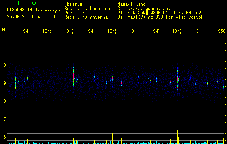Select Shibukawa, Gunma, Japan text
This screenshot has height=144, width=227.
point(147,9)
